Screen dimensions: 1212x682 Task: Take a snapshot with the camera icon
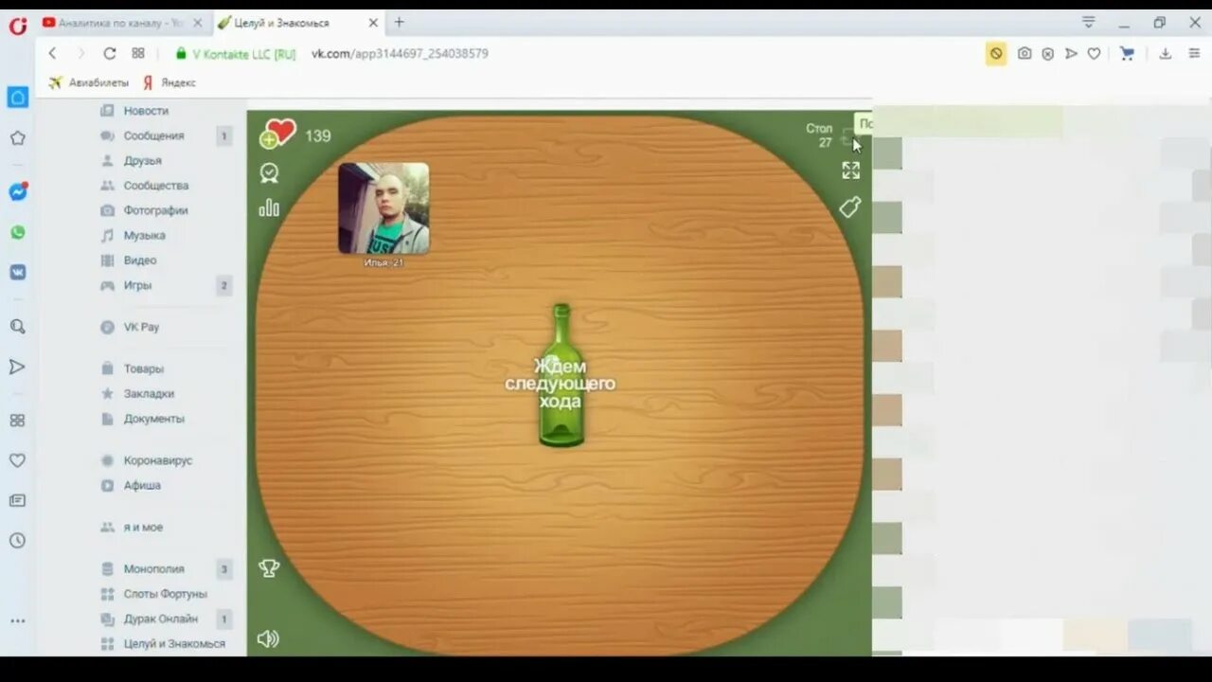click(1025, 54)
